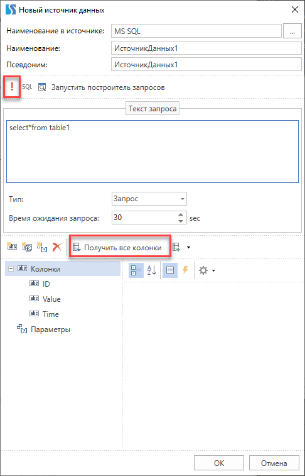
Task: Open dropdown arrow next to the table-plus icon
Action: tap(189, 247)
